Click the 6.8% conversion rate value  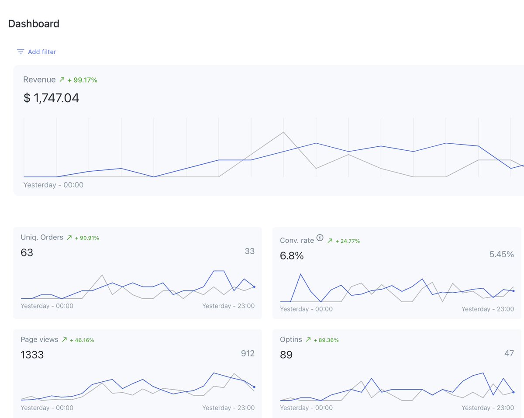coord(292,256)
